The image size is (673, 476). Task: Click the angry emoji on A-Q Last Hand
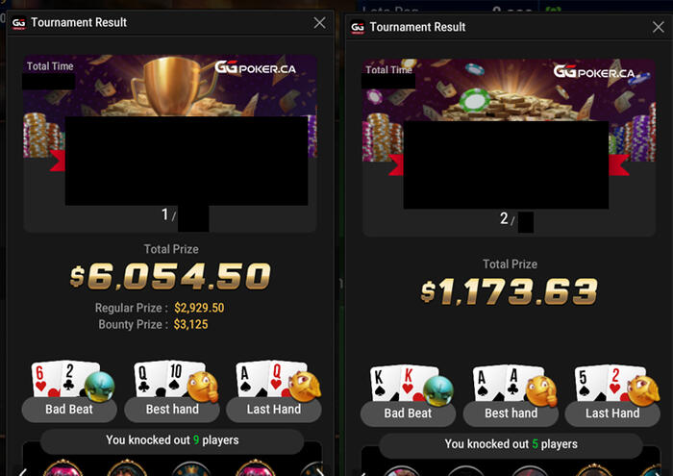pyautogui.click(x=305, y=386)
